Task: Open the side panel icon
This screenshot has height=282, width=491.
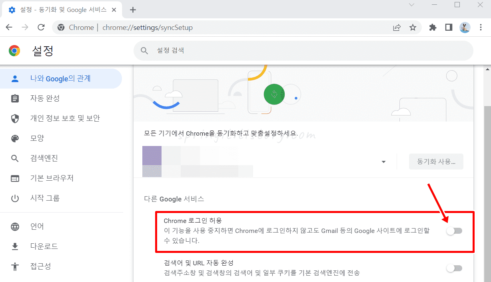Action: 449,28
